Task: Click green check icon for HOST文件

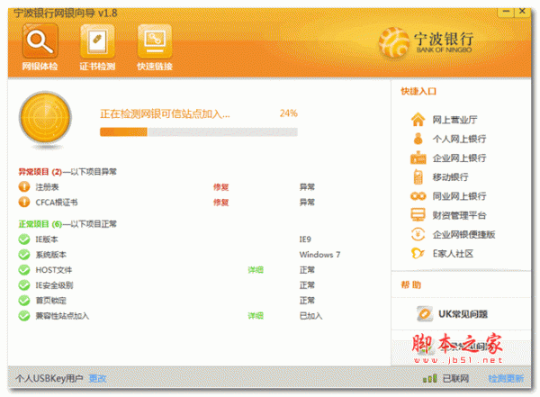Action: pyautogui.click(x=24, y=270)
